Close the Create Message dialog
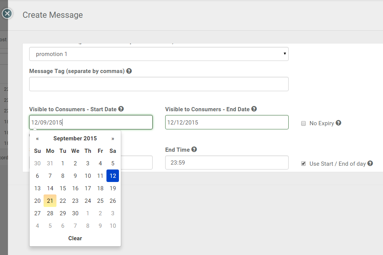The image size is (383, 255). click(x=7, y=13)
